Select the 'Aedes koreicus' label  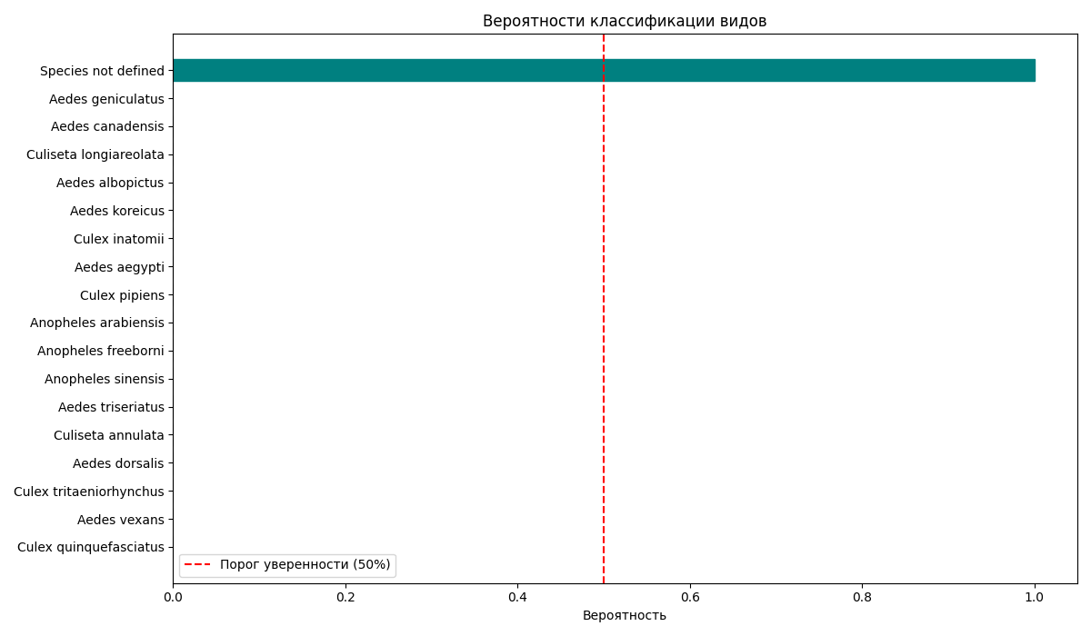(117, 212)
